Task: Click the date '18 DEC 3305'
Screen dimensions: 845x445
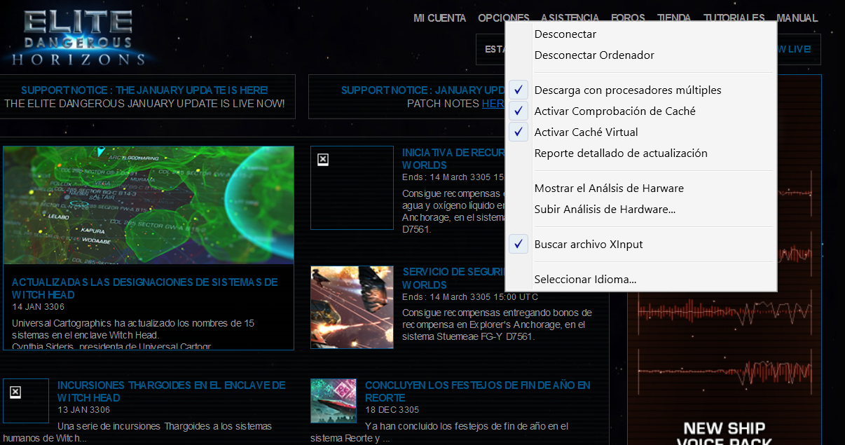Action: 392,410
